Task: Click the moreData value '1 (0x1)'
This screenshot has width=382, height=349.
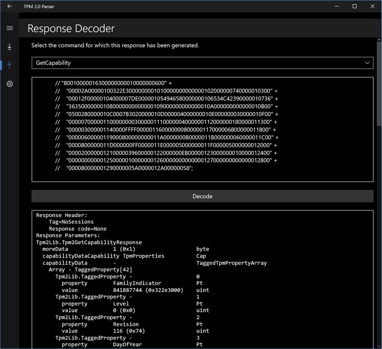Action: (124, 249)
